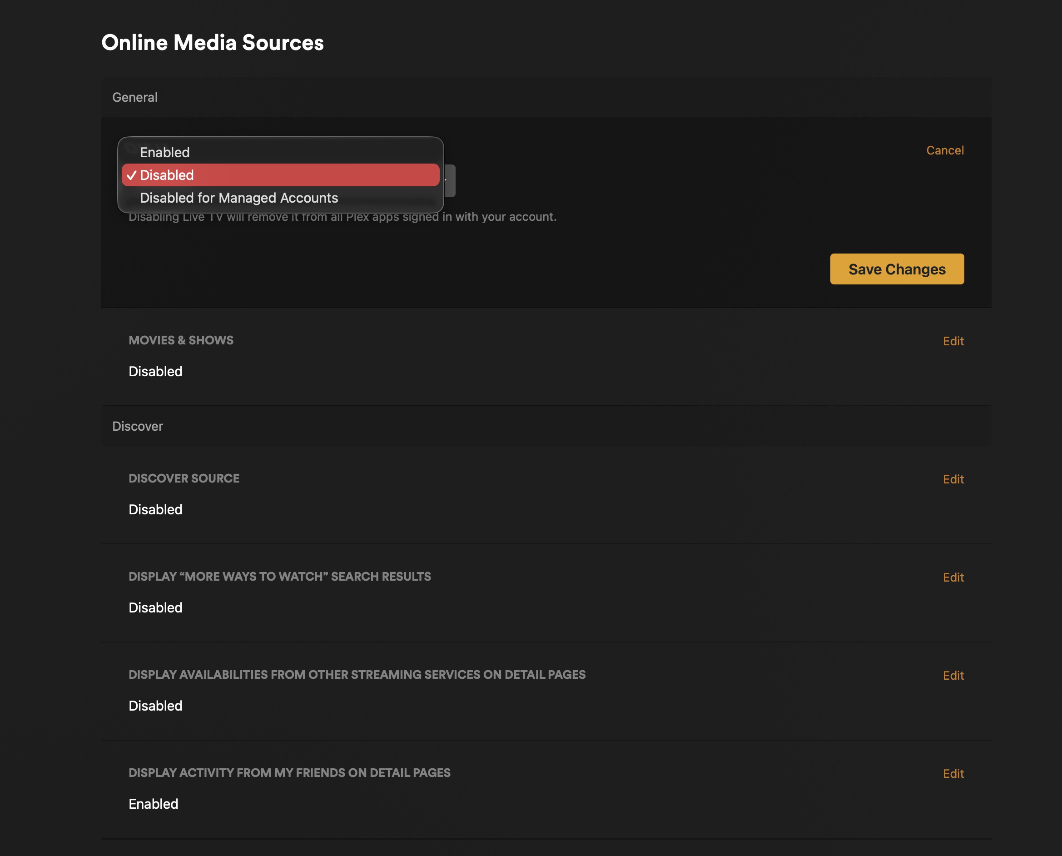Viewport: 1062px width, 856px height.
Task: Cancel editing the Live TV setting
Action: pyautogui.click(x=944, y=150)
